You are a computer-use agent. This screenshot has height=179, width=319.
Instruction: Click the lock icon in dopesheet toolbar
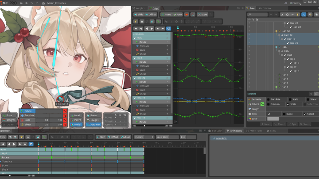tap(27, 137)
